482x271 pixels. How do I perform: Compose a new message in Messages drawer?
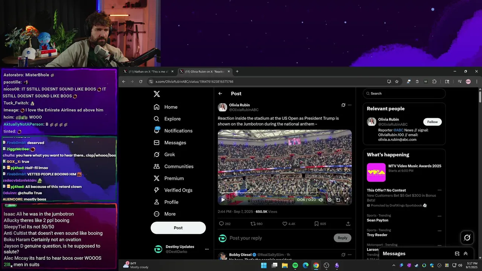(457, 254)
